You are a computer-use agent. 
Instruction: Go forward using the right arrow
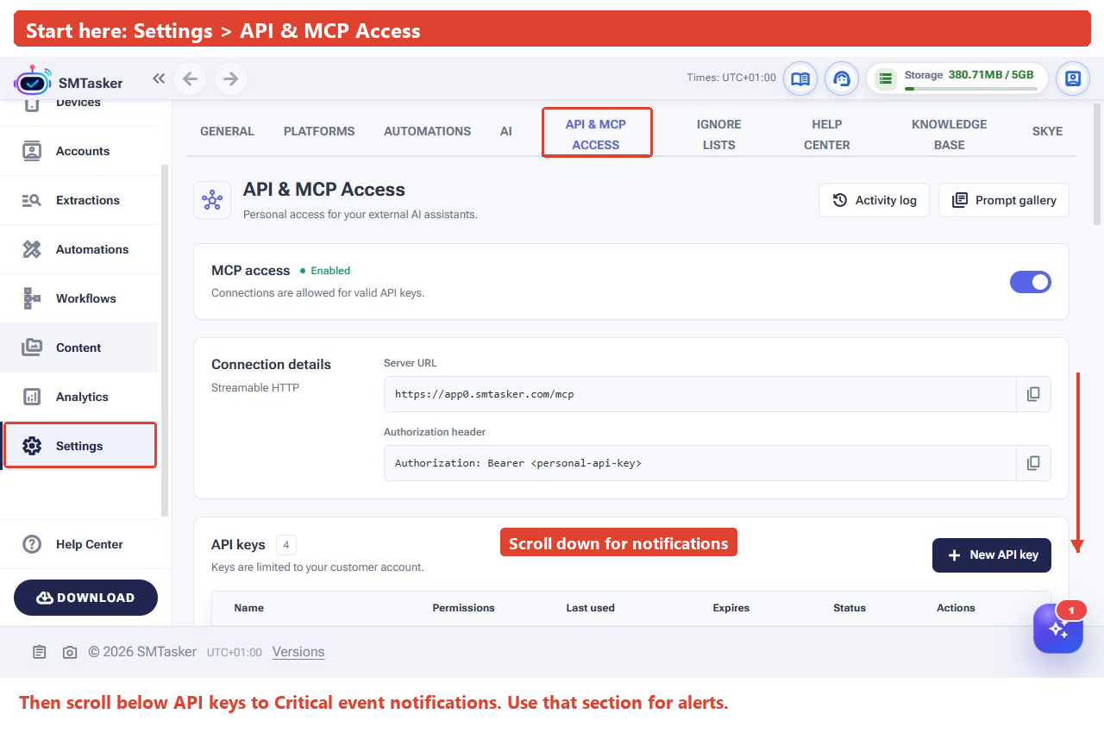click(230, 79)
